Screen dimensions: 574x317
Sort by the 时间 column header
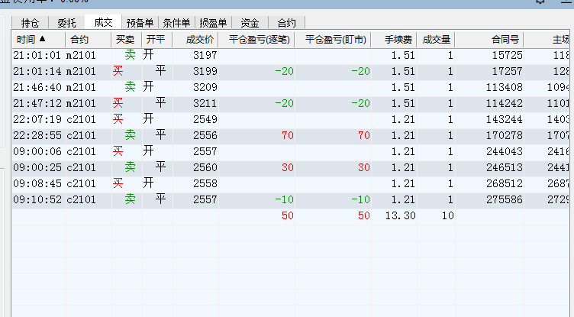tap(38, 40)
